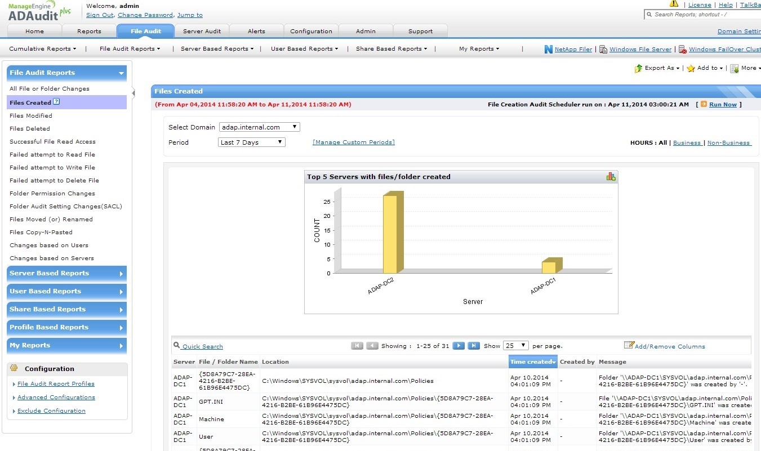761x451 pixels.
Task: Switch to the Home tab
Action: click(x=34, y=32)
